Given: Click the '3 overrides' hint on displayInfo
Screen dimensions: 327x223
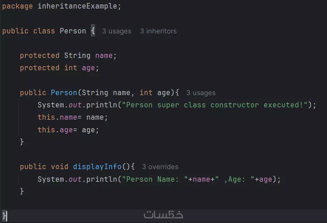Looking at the screenshot, I should coord(160,167).
